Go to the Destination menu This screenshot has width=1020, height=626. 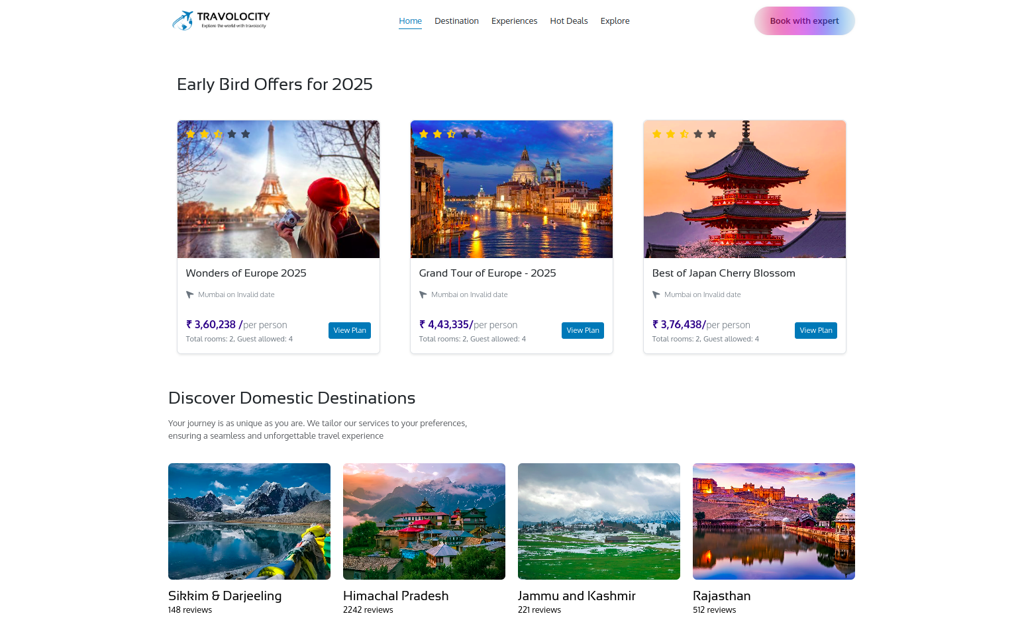coord(456,21)
